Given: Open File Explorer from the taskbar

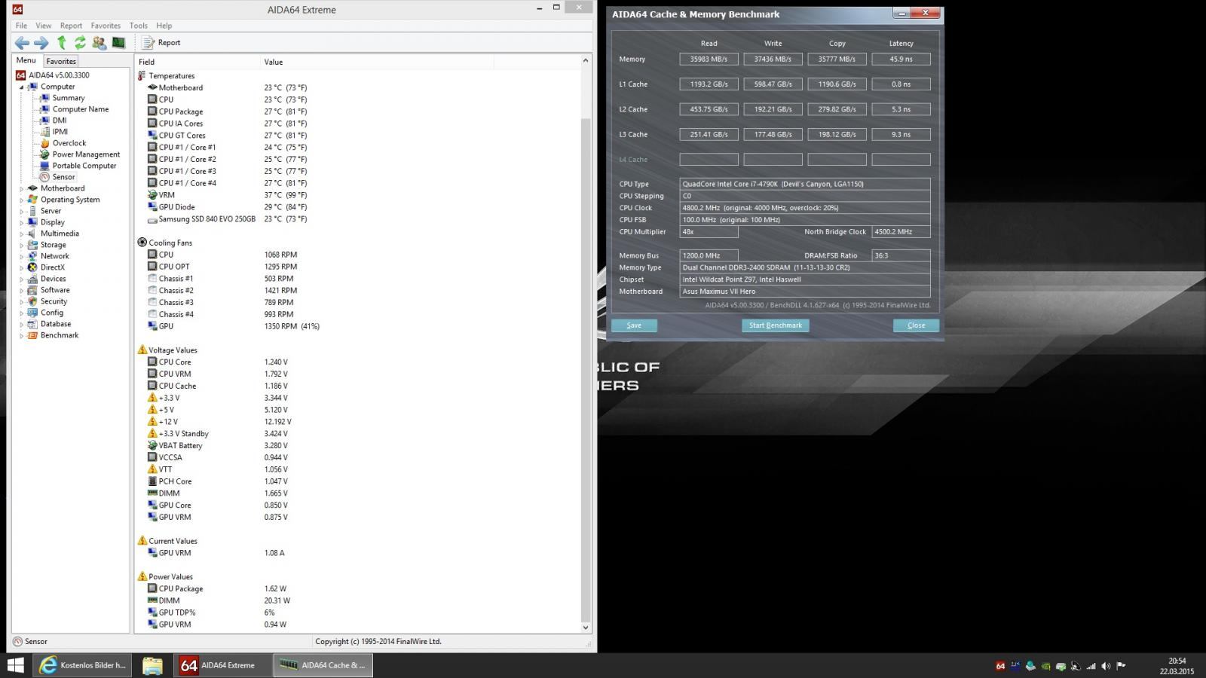Looking at the screenshot, I should [153, 665].
